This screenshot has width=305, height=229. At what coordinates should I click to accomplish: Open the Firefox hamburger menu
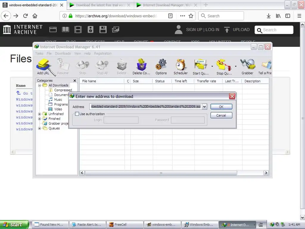click(x=299, y=16)
